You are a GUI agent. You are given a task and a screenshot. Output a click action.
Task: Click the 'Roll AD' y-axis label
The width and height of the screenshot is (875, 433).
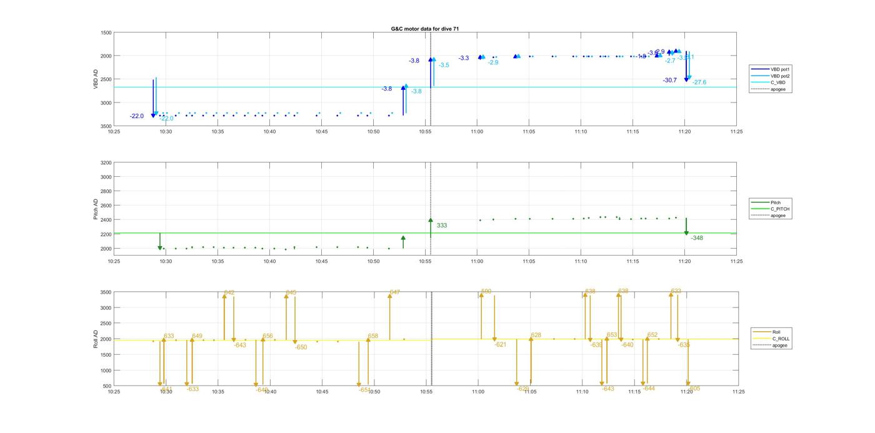pyautogui.click(x=96, y=339)
